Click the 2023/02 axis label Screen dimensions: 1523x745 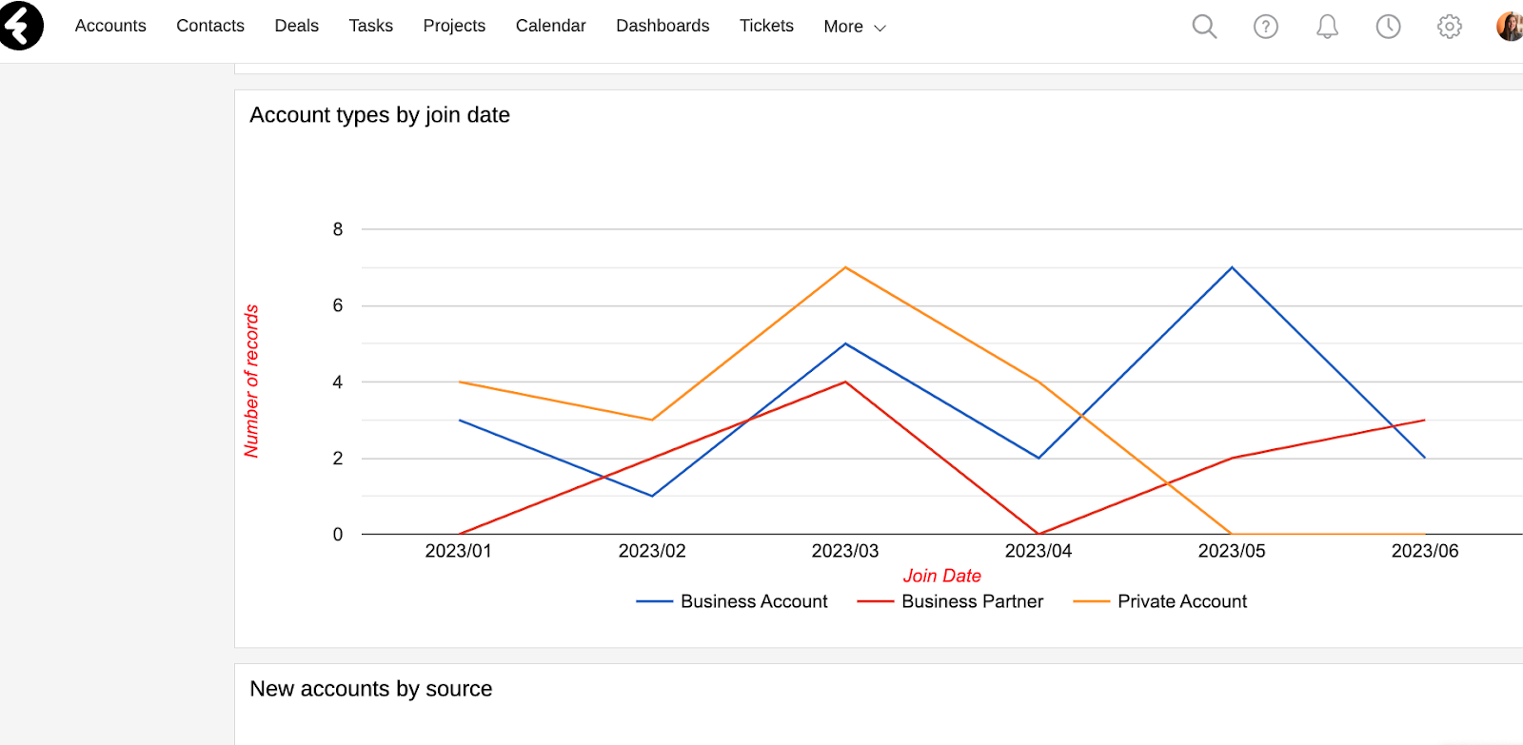[652, 551]
